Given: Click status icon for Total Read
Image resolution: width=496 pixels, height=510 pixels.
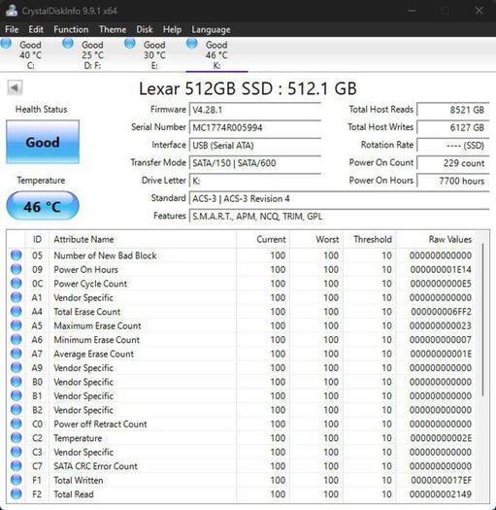Looking at the screenshot, I should tap(16, 494).
